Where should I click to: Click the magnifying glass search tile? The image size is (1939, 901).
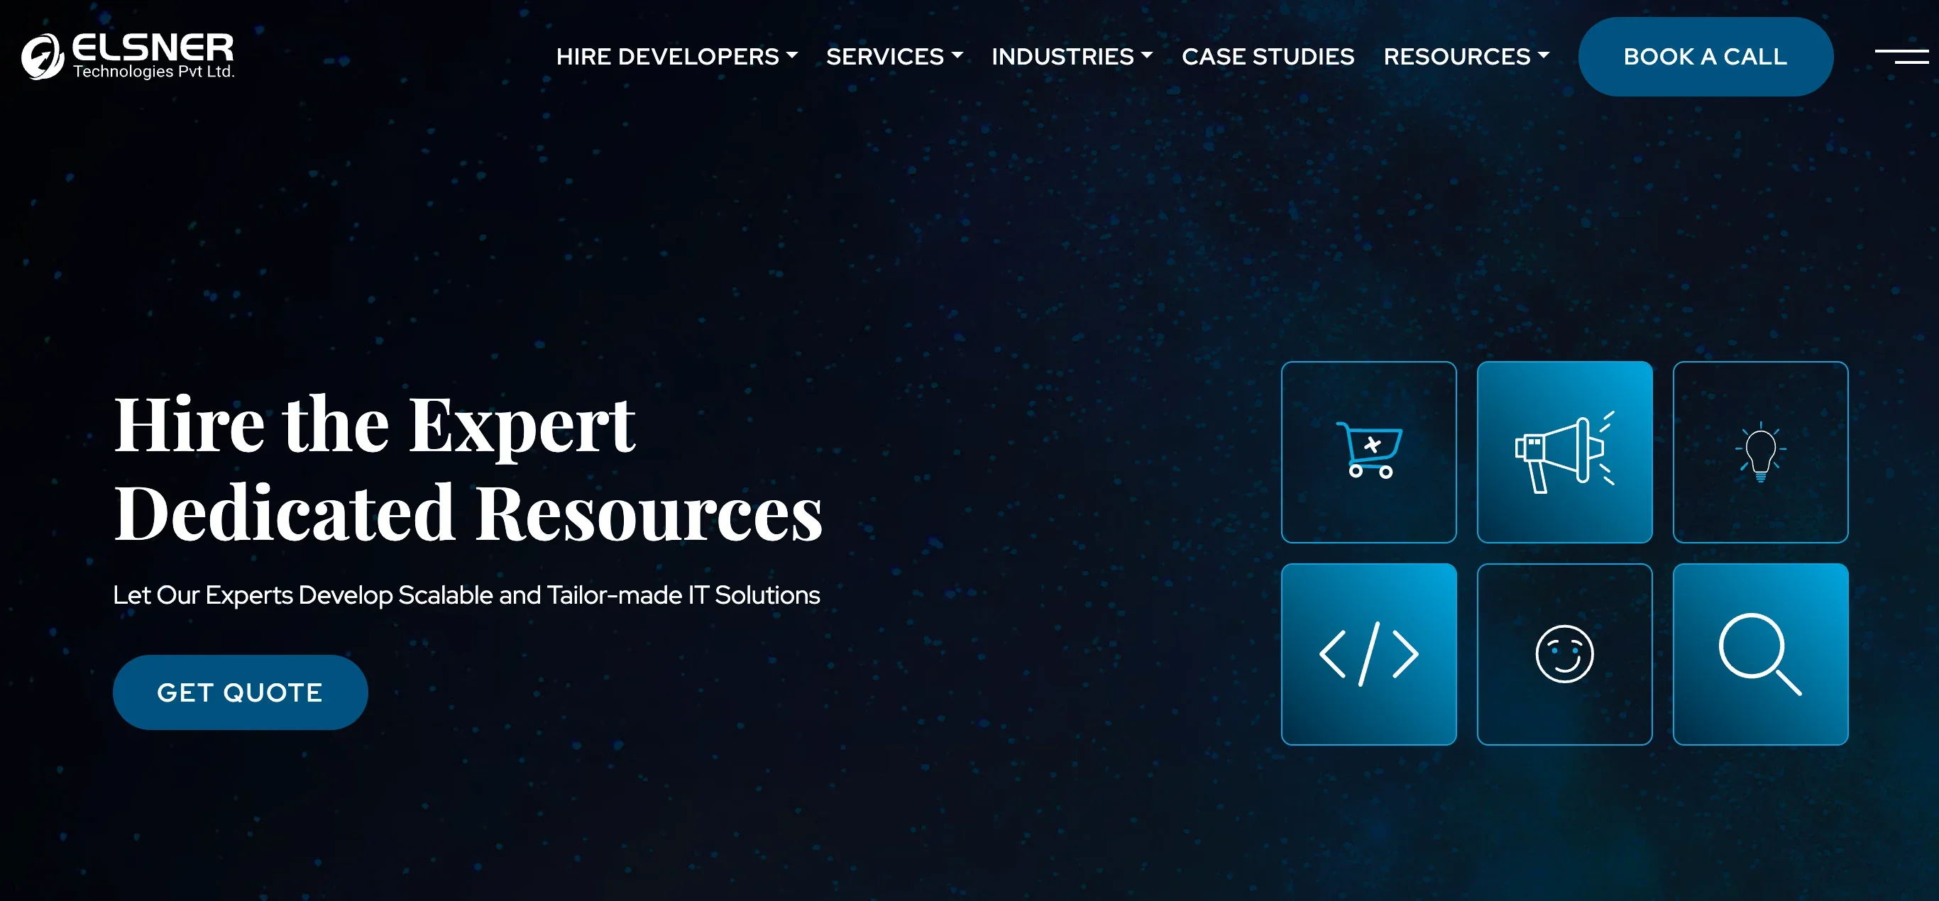tap(1760, 654)
